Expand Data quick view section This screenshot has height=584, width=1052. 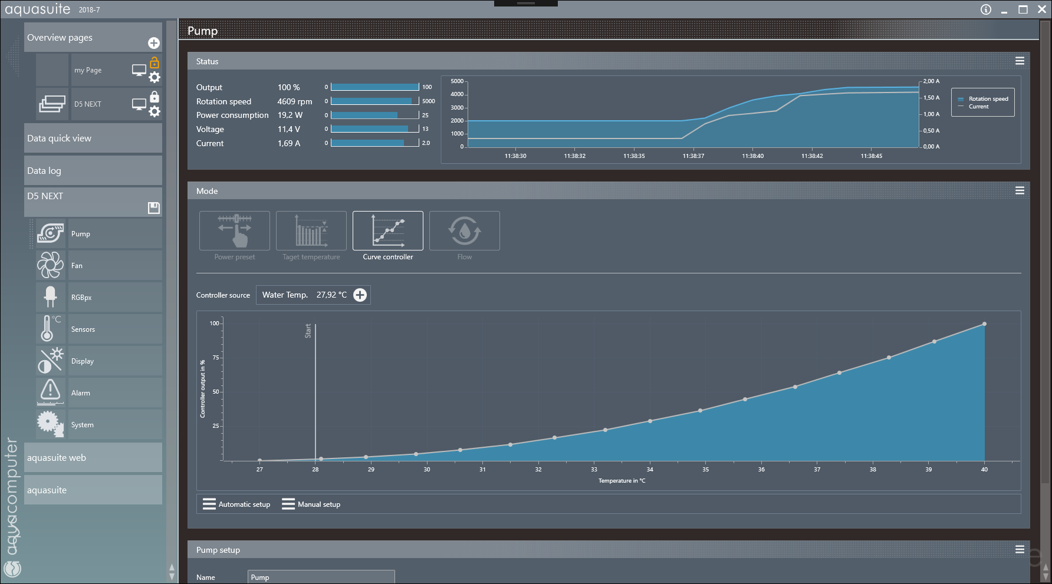(x=93, y=138)
